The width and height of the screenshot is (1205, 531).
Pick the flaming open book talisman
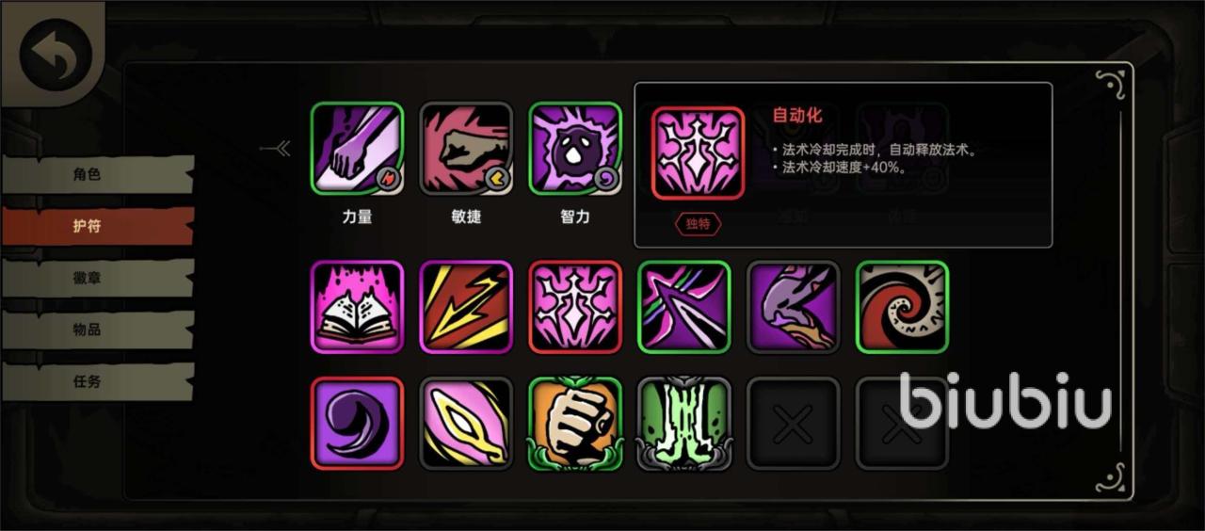pos(357,307)
